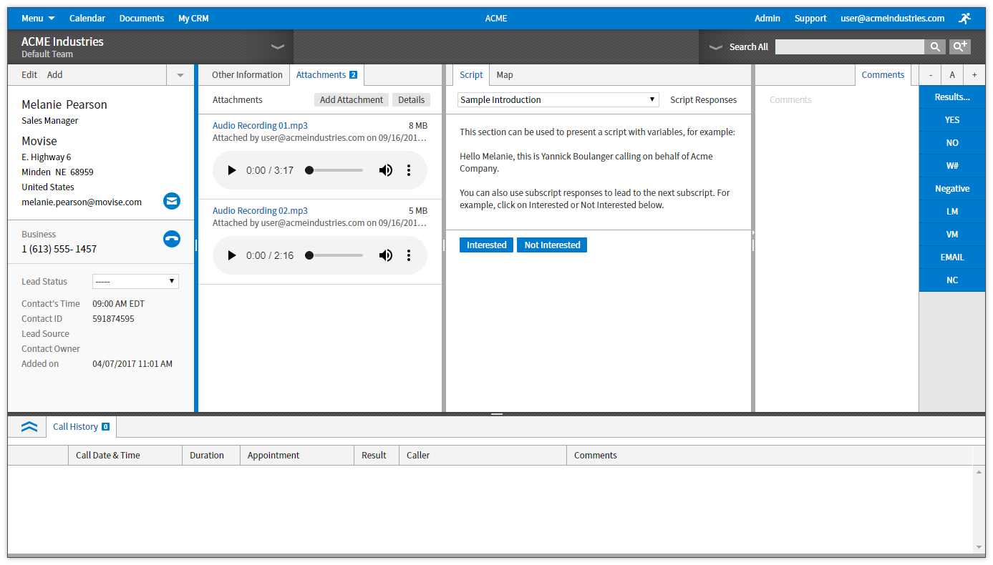Mute Audio Recording 02.mp3 volume icon
The image size is (993, 565).
coord(386,255)
